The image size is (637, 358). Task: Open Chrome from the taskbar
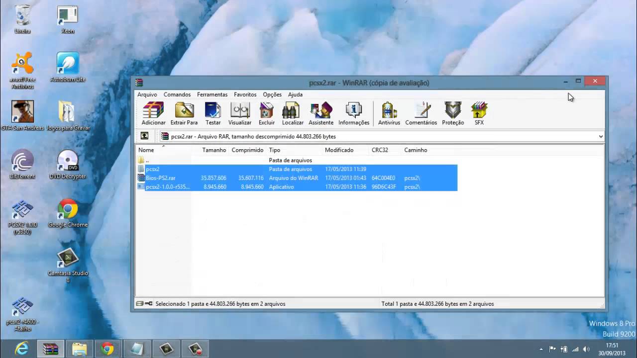pos(107,349)
